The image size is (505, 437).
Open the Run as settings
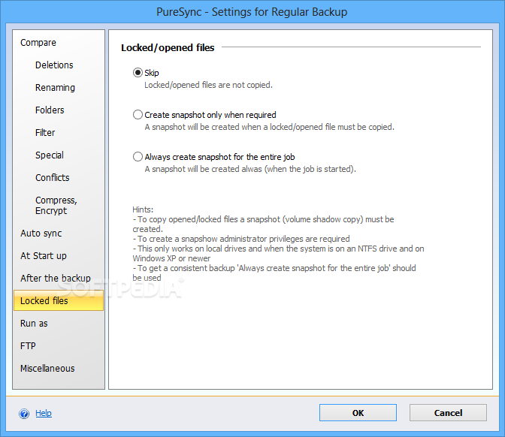click(34, 324)
